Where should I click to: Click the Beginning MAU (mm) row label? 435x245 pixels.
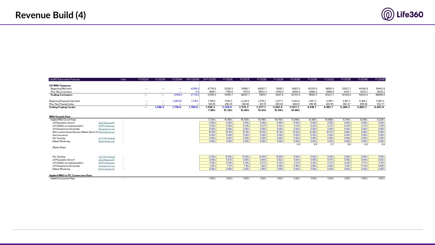61,89
